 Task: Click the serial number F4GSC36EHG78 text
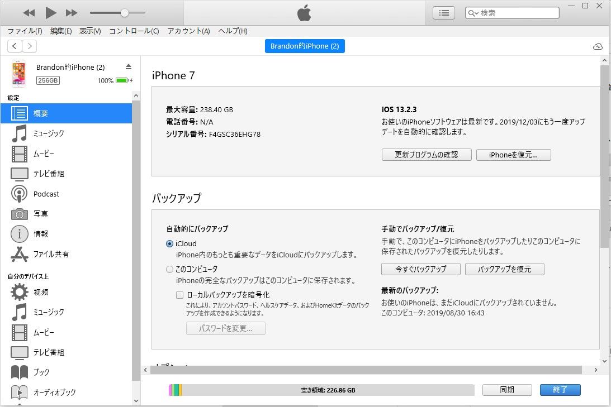pyautogui.click(x=235, y=134)
